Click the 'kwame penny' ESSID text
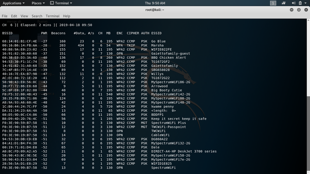This screenshot has width=310, height=174. [163, 106]
